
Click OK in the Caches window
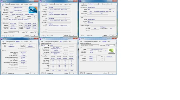73,36
